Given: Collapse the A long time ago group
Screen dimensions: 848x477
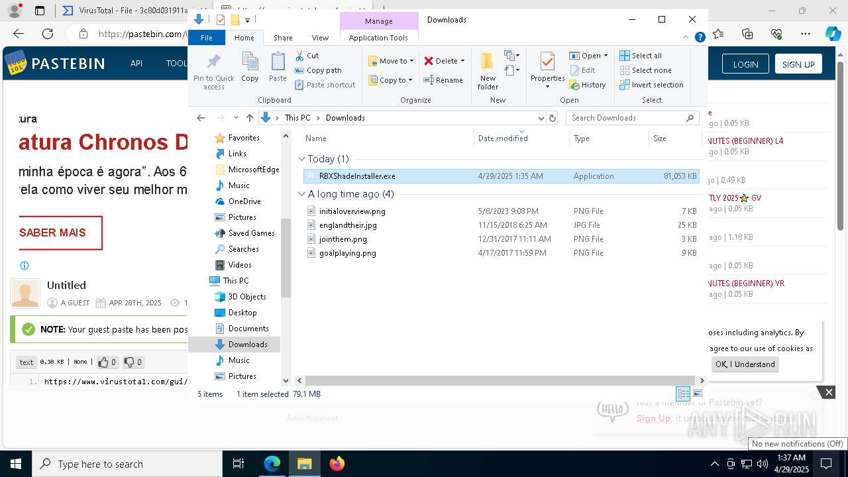Looking at the screenshot, I should coord(301,194).
